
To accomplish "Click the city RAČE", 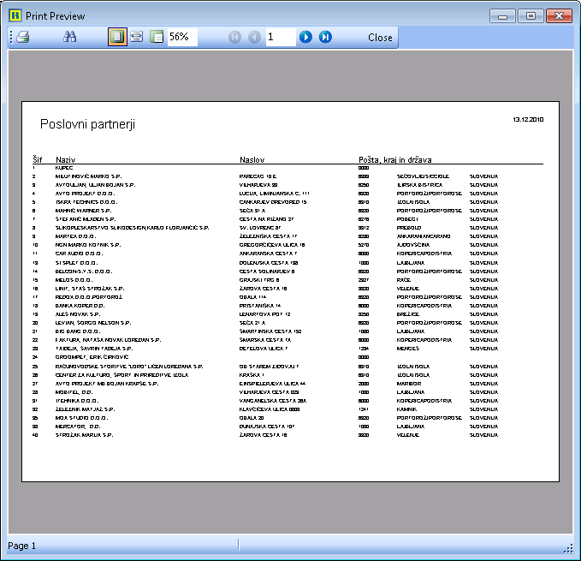I will pos(404,280).
